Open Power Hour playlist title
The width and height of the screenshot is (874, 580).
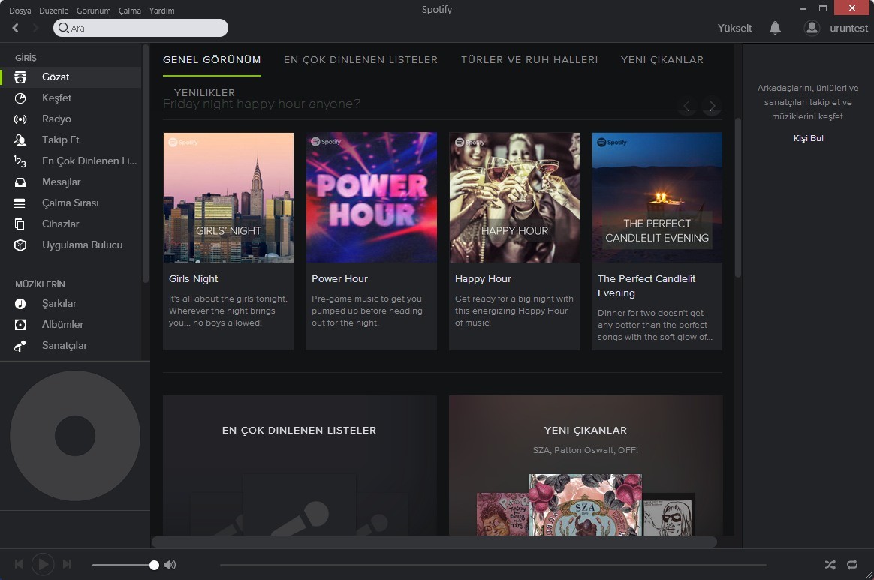click(339, 278)
